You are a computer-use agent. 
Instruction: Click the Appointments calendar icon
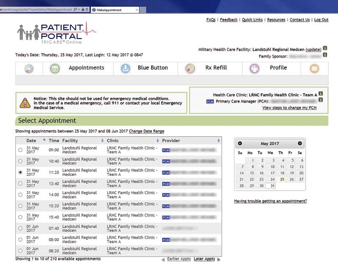(x=55, y=68)
